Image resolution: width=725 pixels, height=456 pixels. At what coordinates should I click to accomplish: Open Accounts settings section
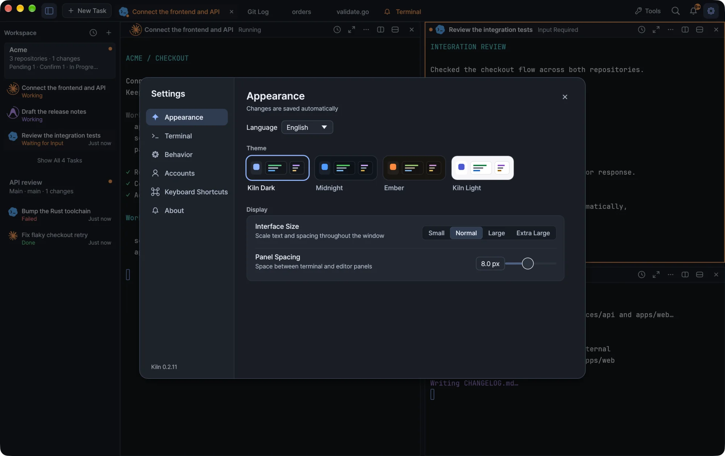(x=187, y=173)
